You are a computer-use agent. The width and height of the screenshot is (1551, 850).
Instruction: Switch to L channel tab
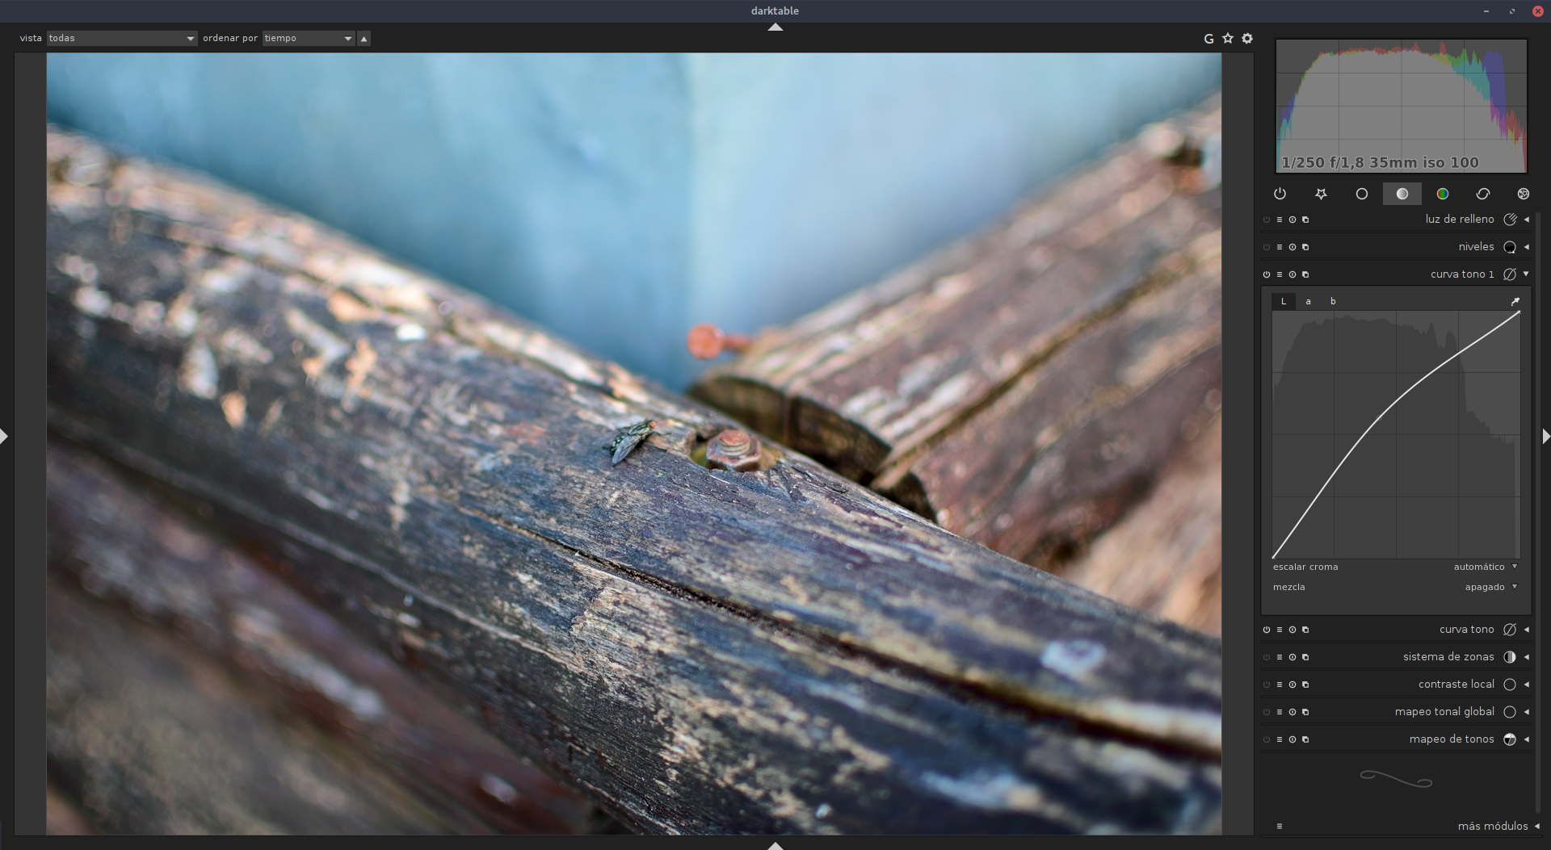[1283, 301]
